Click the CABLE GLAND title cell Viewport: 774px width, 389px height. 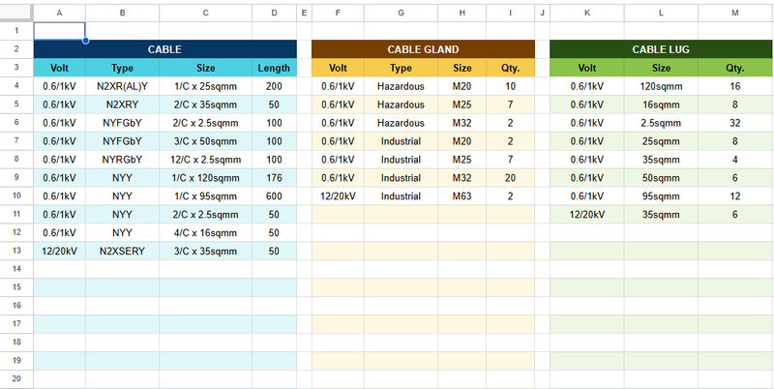click(x=423, y=49)
